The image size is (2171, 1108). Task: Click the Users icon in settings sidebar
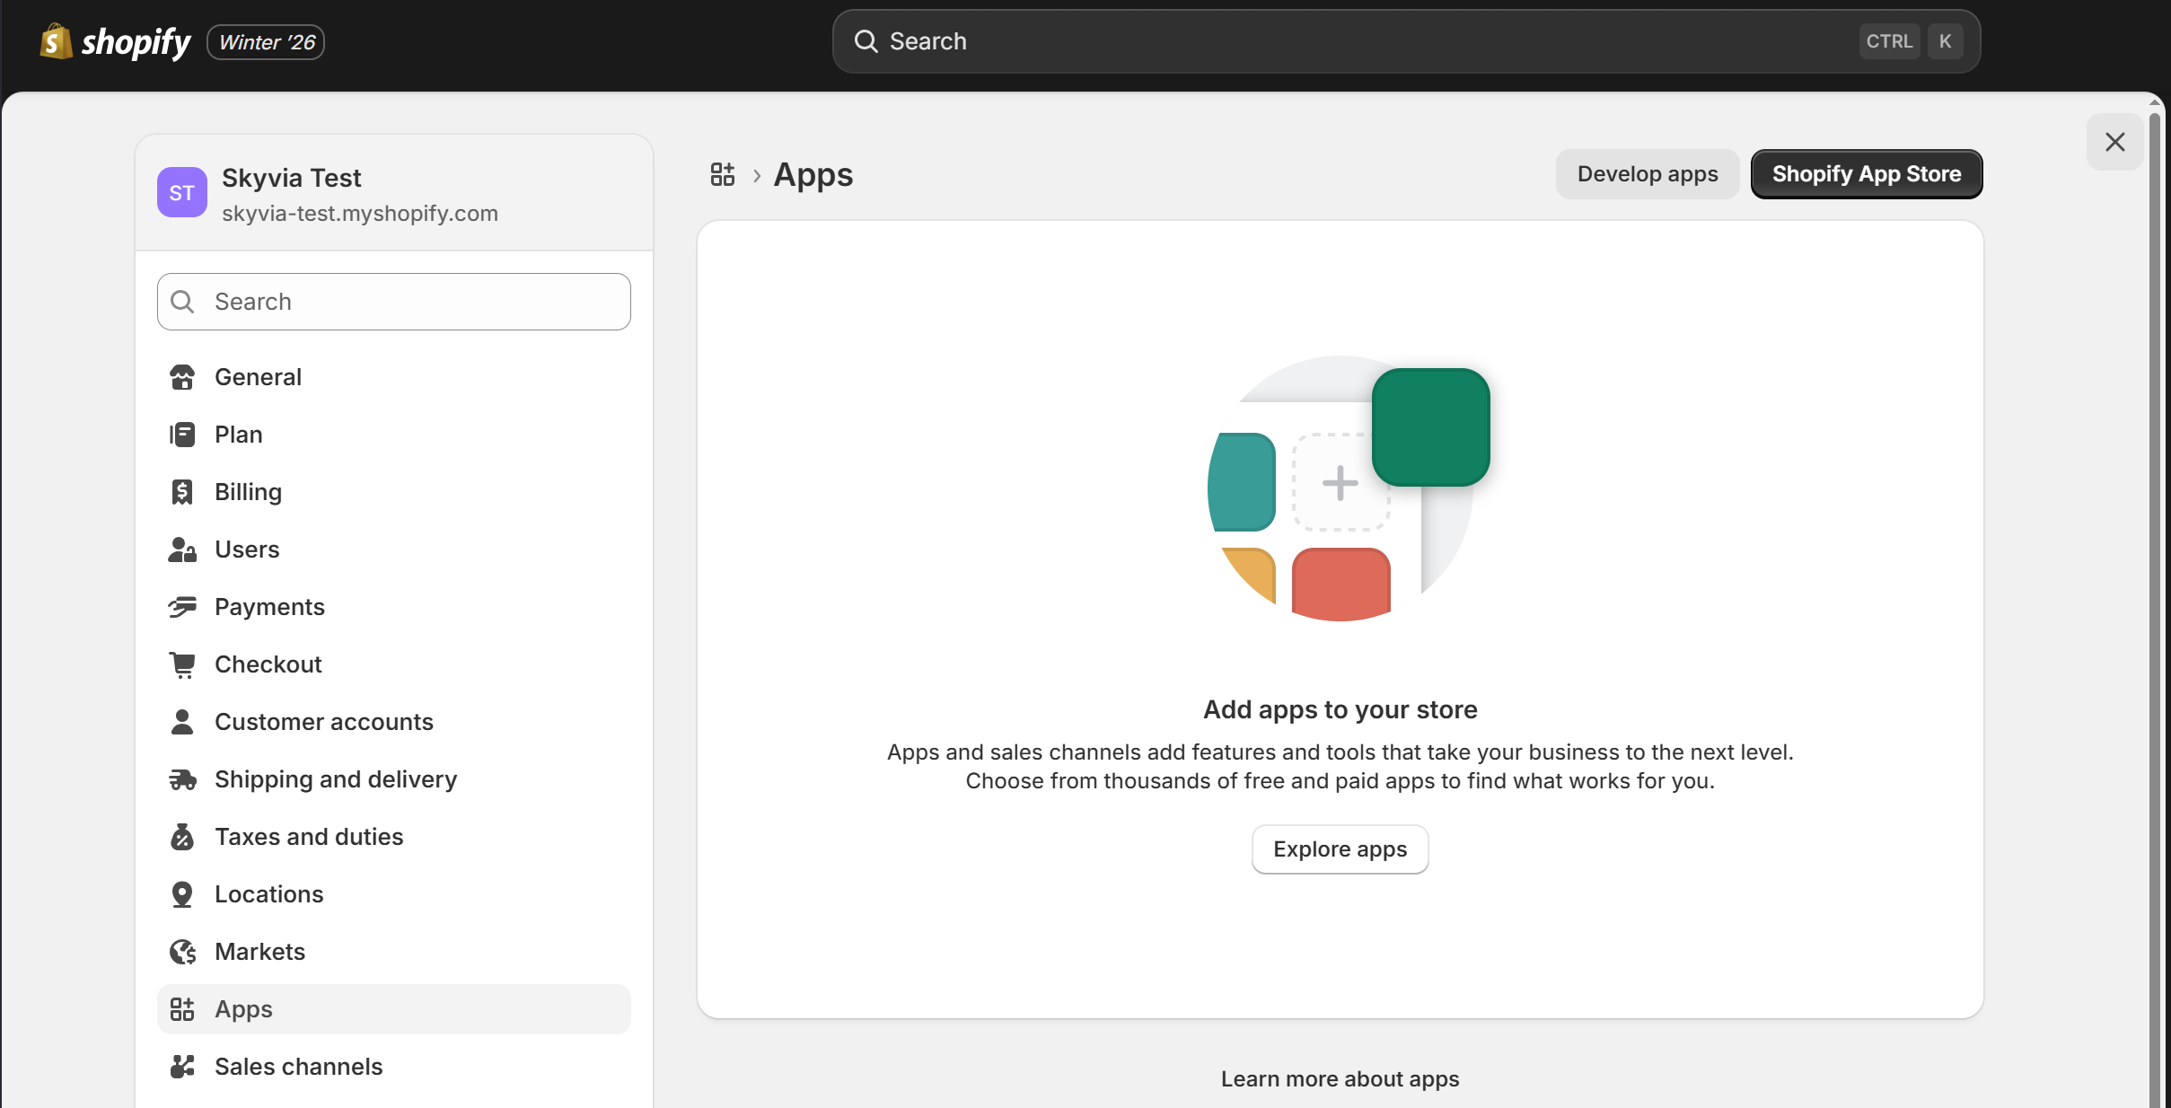[x=182, y=550]
